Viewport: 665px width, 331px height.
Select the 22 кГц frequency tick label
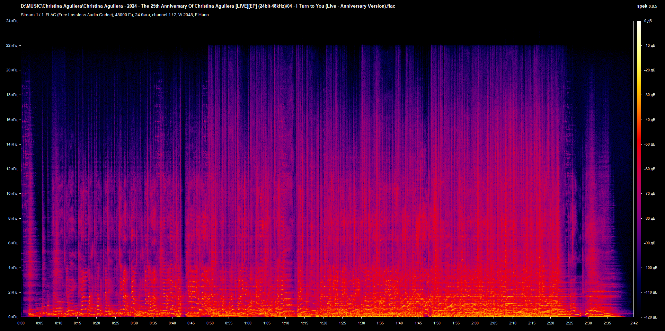[x=12, y=45]
